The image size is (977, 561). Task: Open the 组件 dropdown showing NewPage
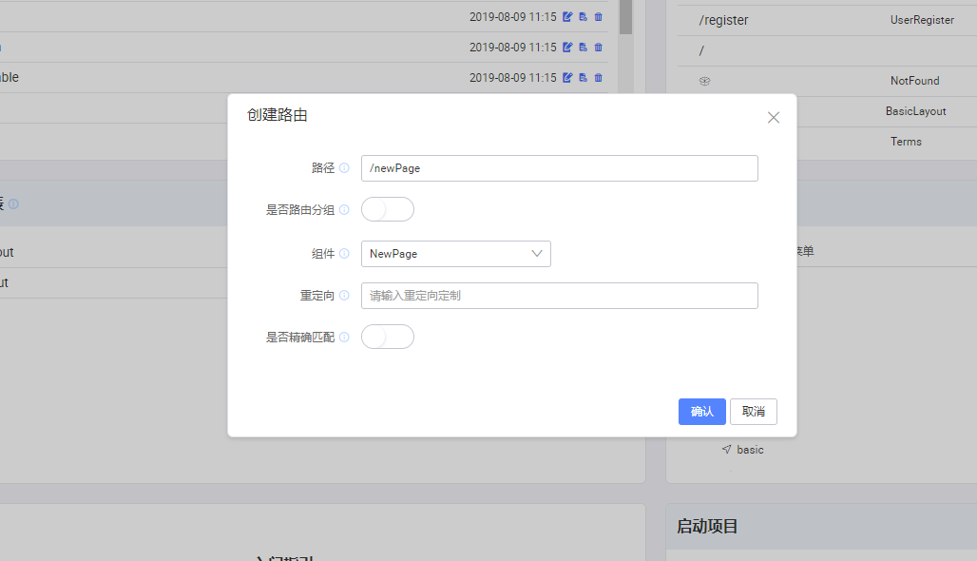point(455,253)
